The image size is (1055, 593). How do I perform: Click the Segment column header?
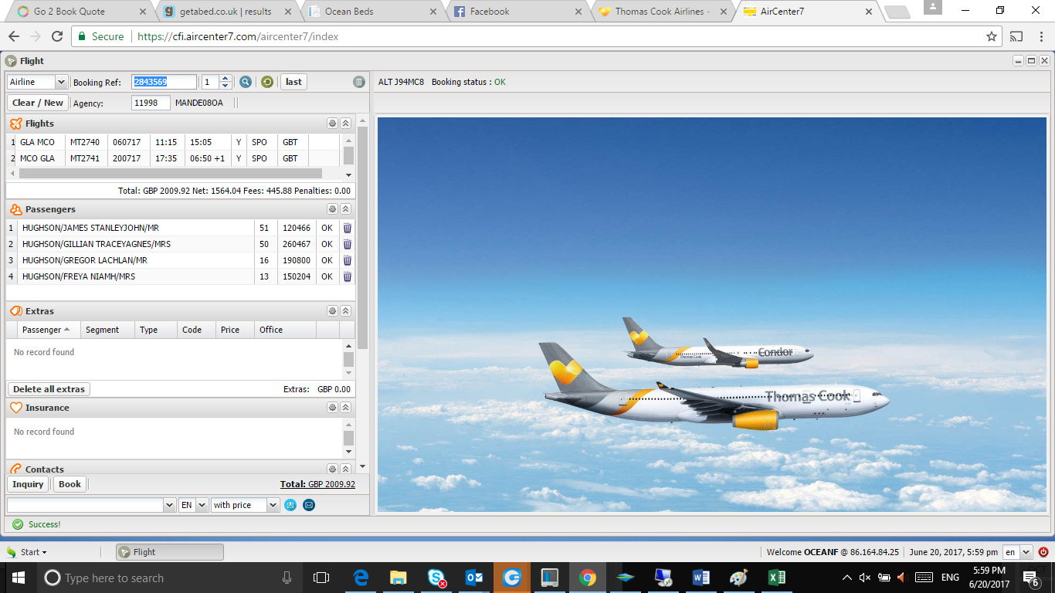coord(107,330)
